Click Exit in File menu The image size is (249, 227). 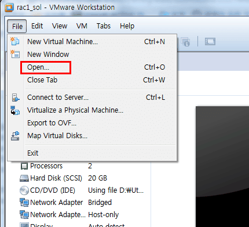(x=92, y=153)
